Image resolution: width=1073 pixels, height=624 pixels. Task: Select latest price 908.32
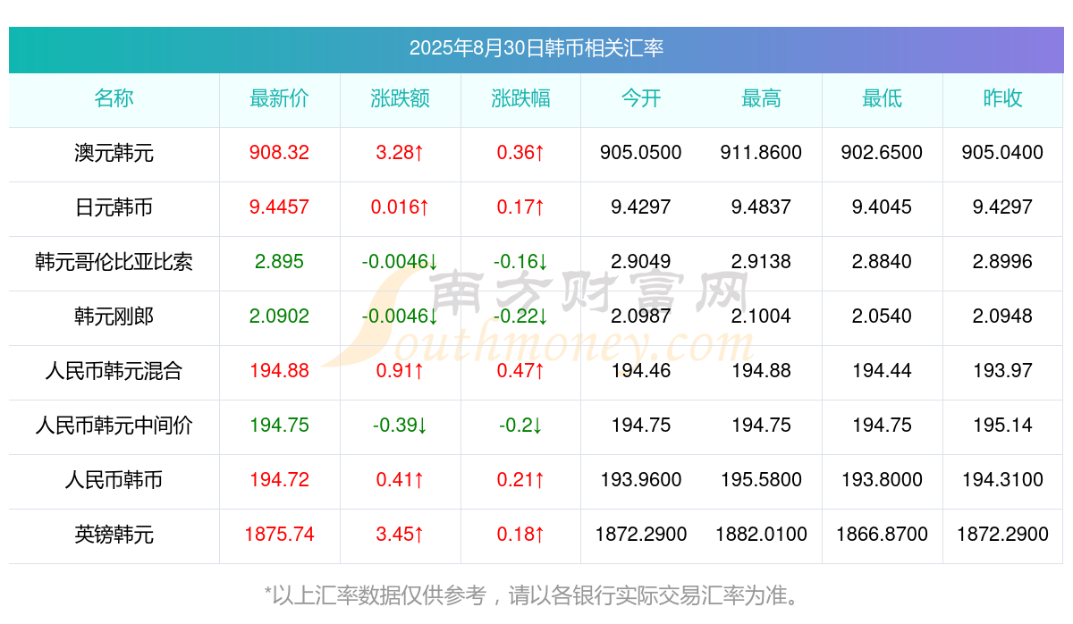point(280,153)
